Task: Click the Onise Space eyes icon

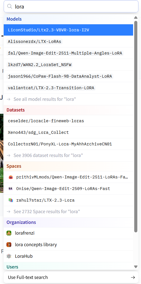Action: tap(11, 189)
